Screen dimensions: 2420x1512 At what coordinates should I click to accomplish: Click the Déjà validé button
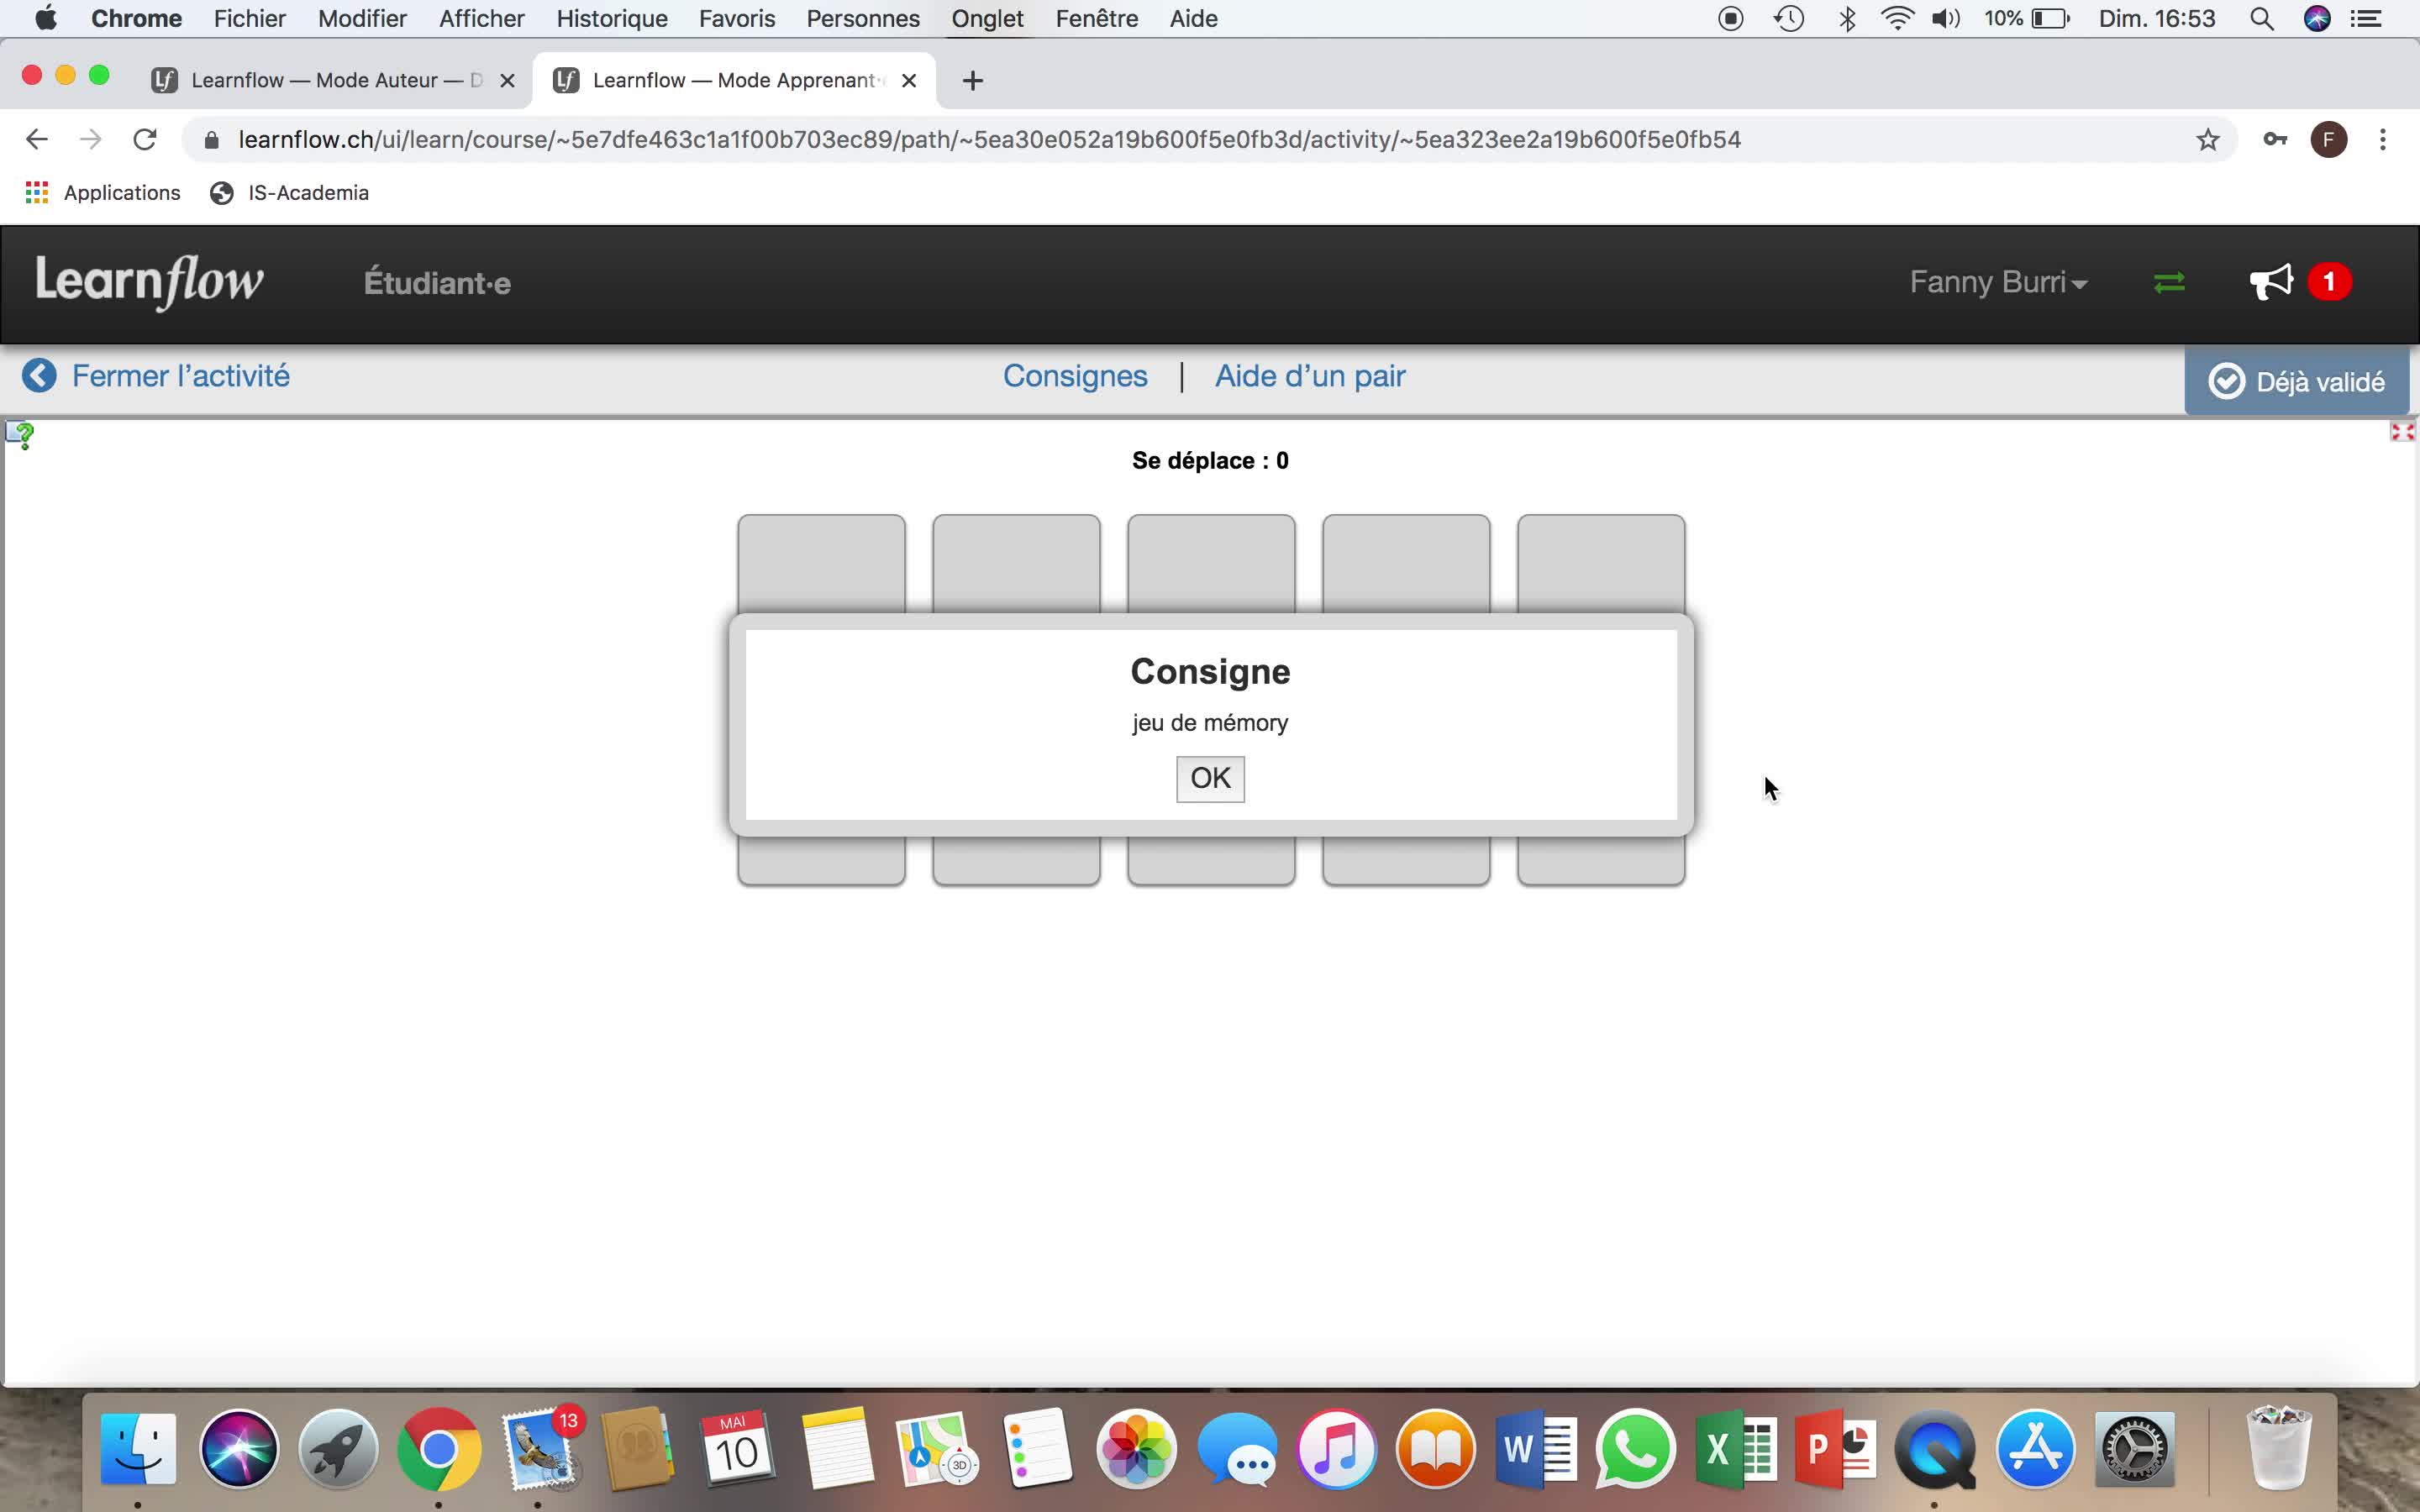2296,381
